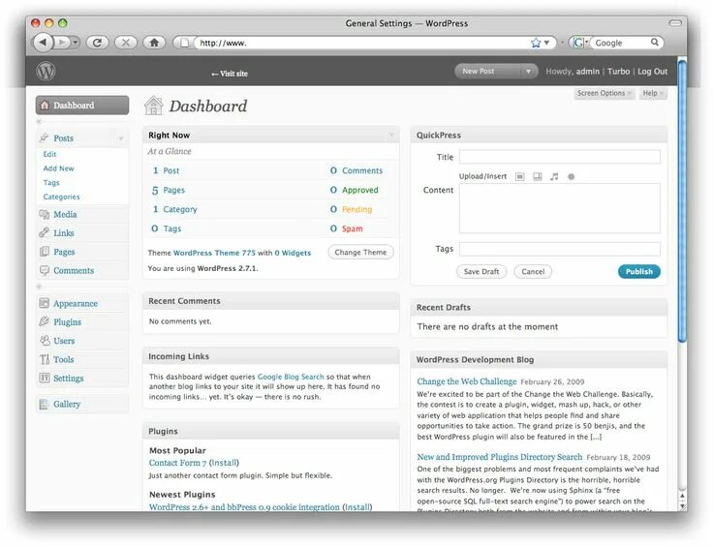Image resolution: width=713 pixels, height=547 pixels.
Task: Focus the QuickPress Title field
Action: coord(560,157)
